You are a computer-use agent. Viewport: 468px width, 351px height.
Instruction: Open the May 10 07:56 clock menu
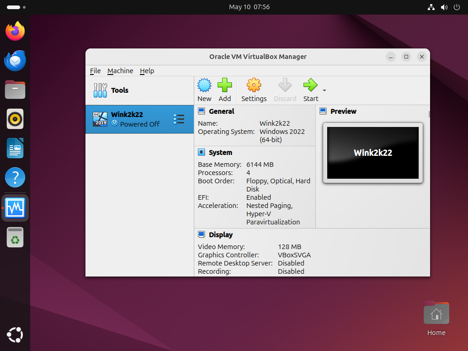(249, 7)
